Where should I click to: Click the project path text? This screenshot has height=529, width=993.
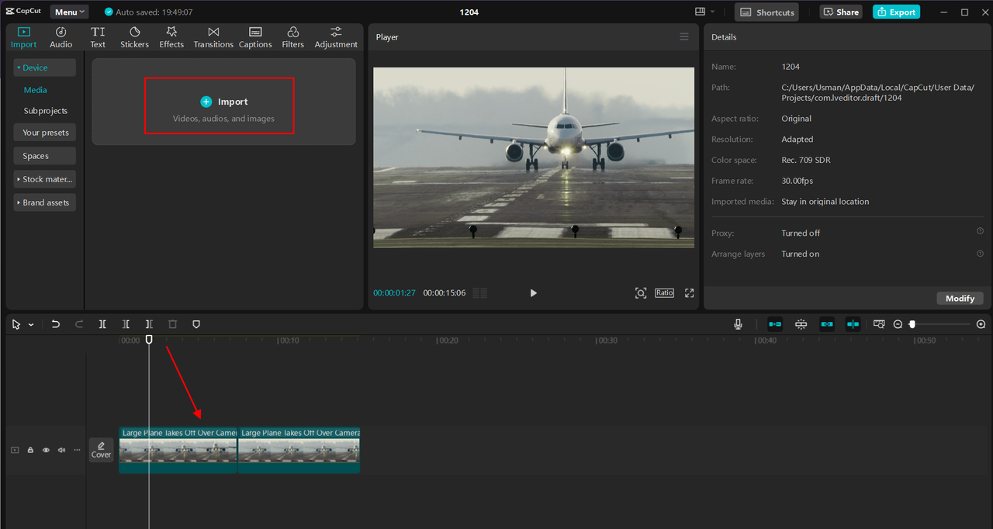tap(877, 92)
